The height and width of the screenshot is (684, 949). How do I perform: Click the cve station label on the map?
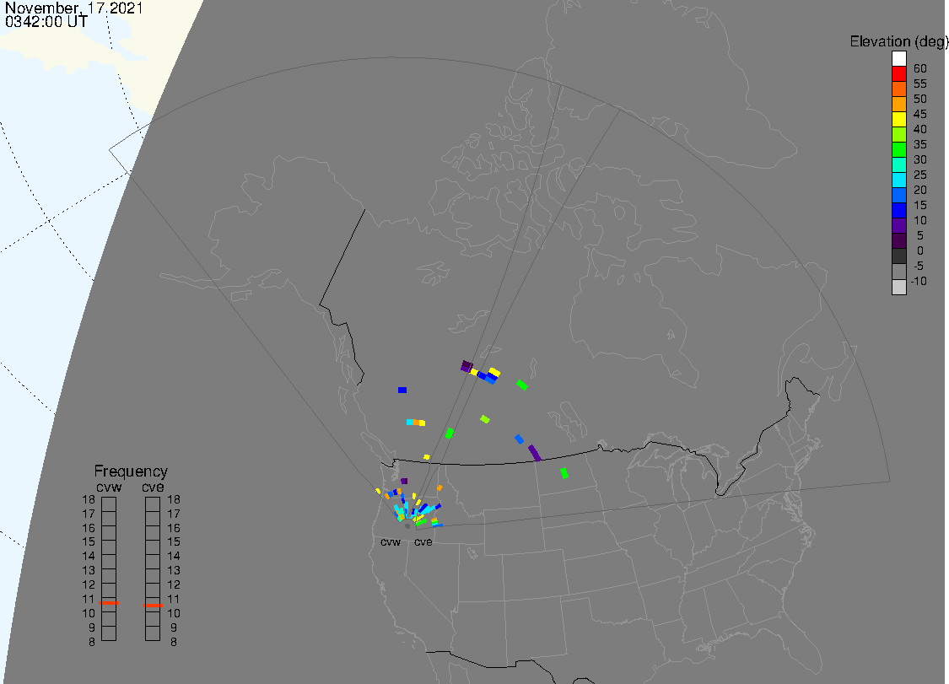coord(423,542)
